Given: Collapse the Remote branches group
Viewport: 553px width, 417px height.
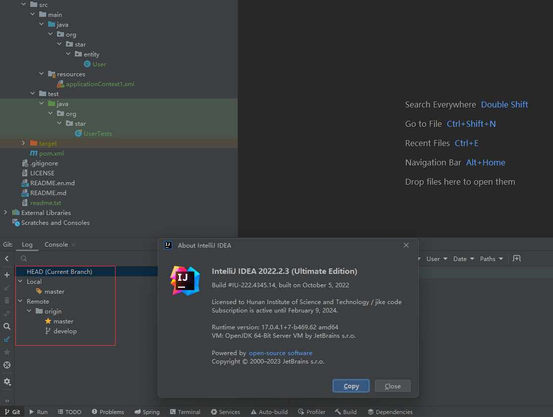Looking at the screenshot, I should coord(20,301).
